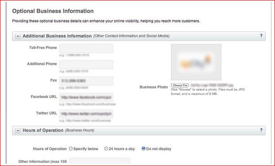Select the Specify below radio option
275x166 pixels.
tap(71, 149)
